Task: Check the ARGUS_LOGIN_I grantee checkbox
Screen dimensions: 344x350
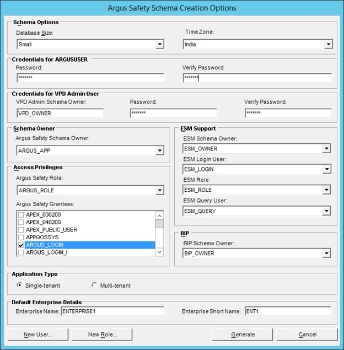Action: (21, 252)
